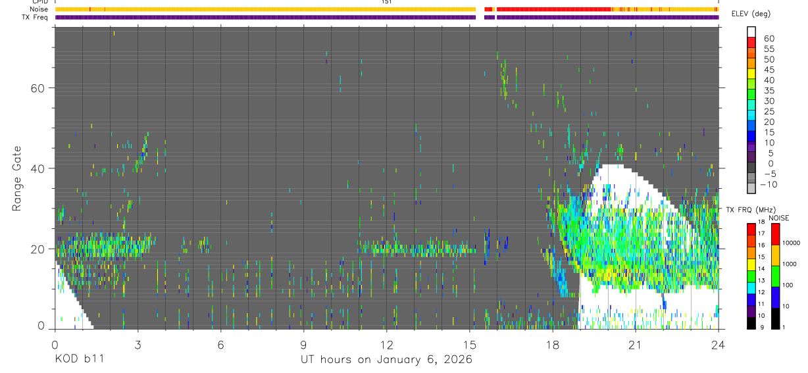Click the '55' label on ELEV color bar
This screenshot has height=373, width=808.
tap(769, 49)
